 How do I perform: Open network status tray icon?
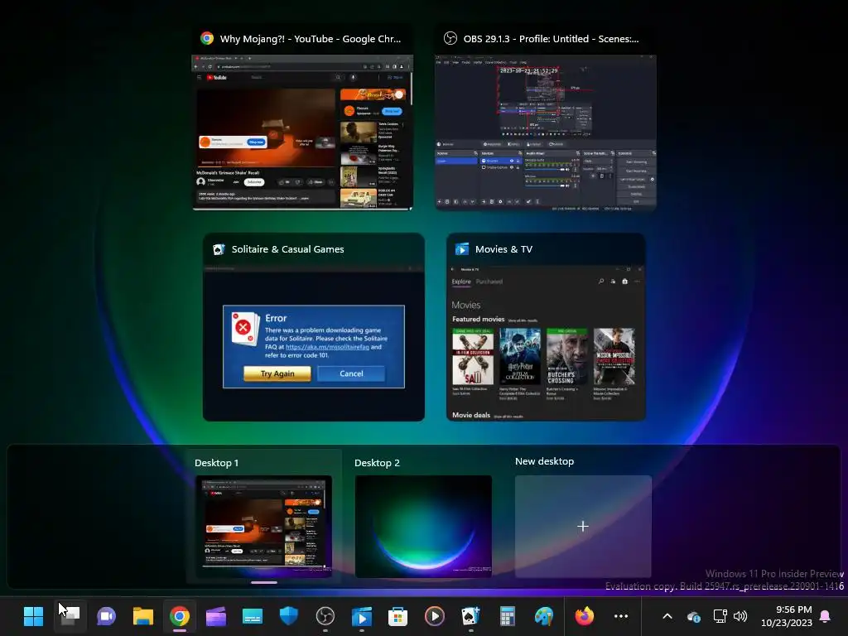coord(720,616)
